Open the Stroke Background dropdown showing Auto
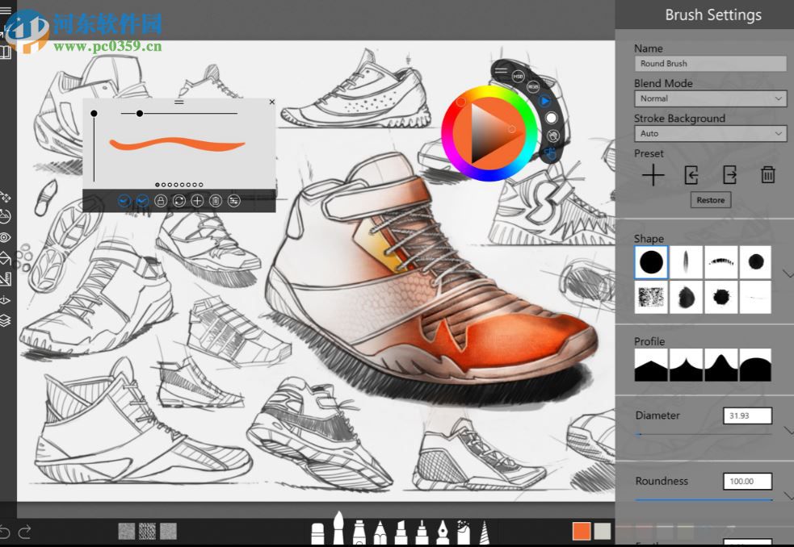This screenshot has height=547, width=794. click(709, 134)
